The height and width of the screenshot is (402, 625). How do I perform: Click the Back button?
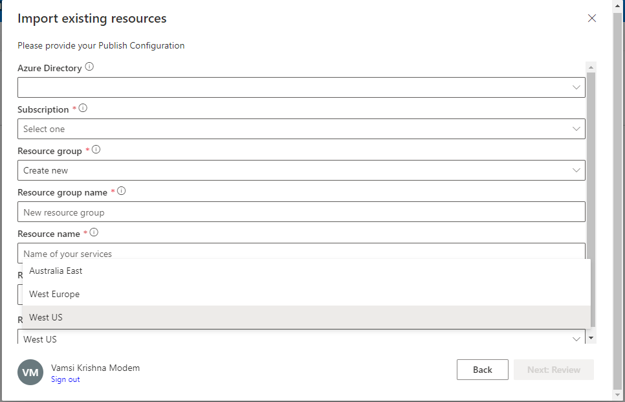click(x=482, y=370)
